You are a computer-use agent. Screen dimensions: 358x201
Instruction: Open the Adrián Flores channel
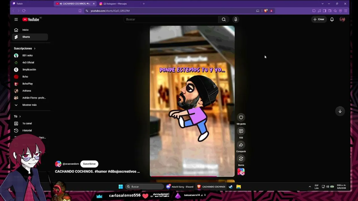coord(30,98)
